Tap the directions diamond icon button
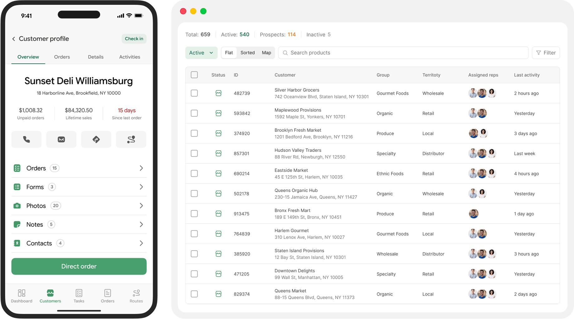The height and width of the screenshot is (319, 574). click(96, 139)
